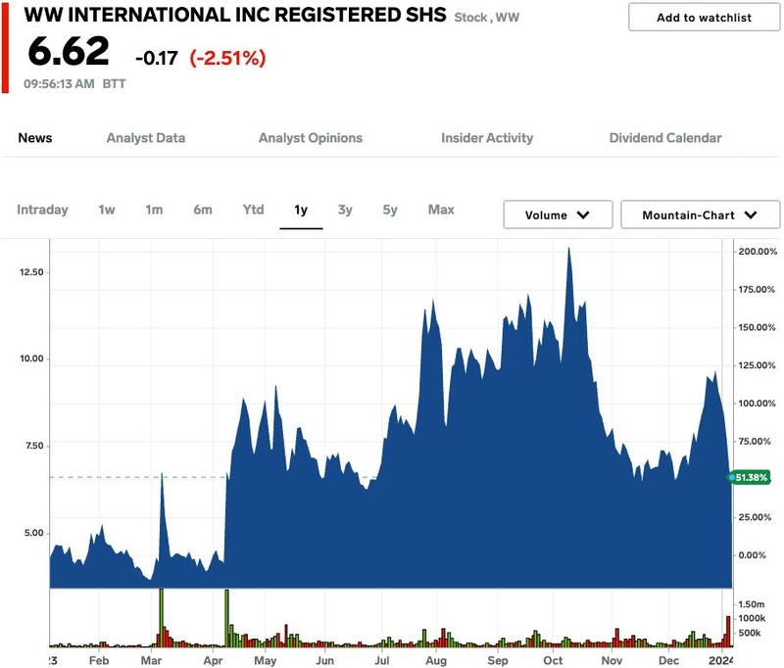
Task: Select the 1y time range
Action: coord(301,210)
